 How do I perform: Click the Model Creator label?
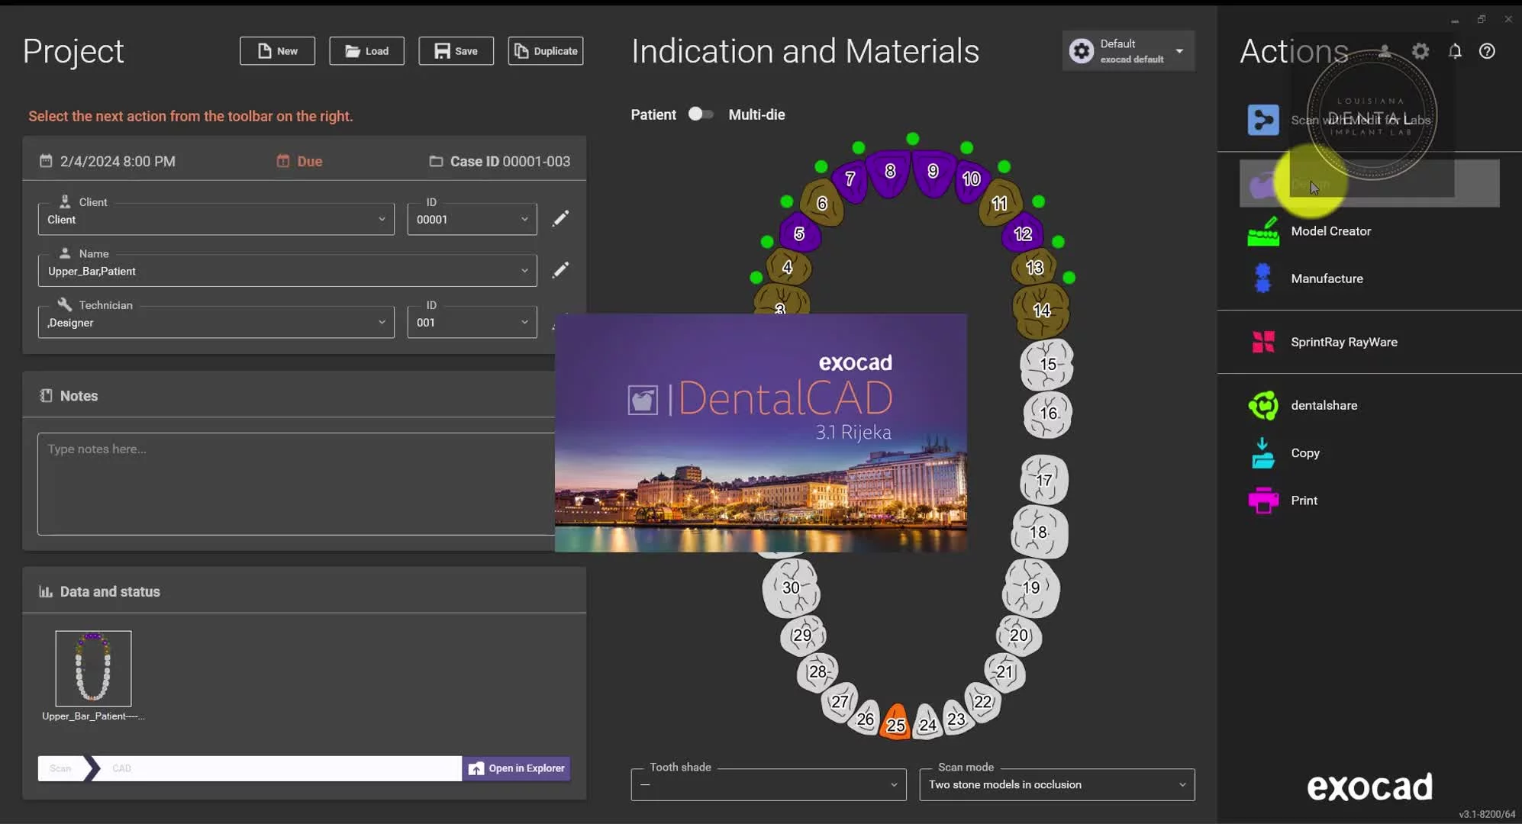click(1331, 231)
